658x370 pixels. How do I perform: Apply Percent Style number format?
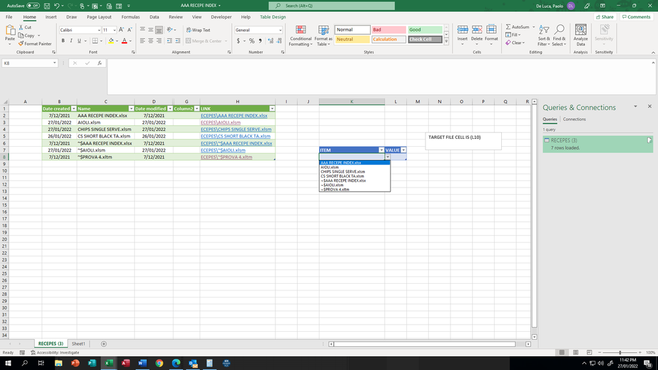click(252, 41)
